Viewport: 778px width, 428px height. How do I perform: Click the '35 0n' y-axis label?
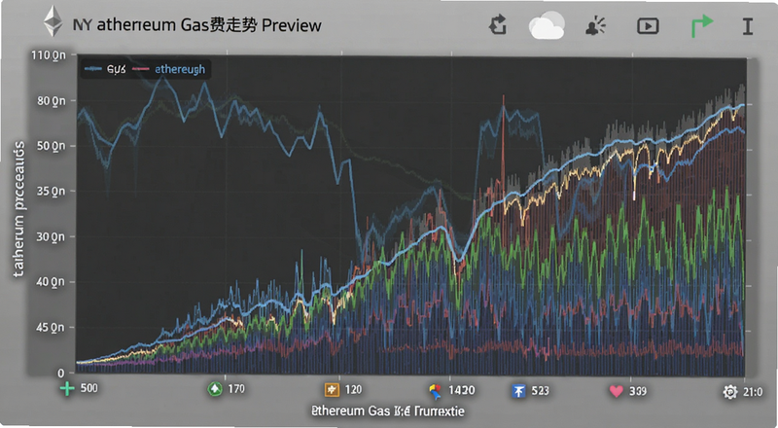[x=52, y=192]
